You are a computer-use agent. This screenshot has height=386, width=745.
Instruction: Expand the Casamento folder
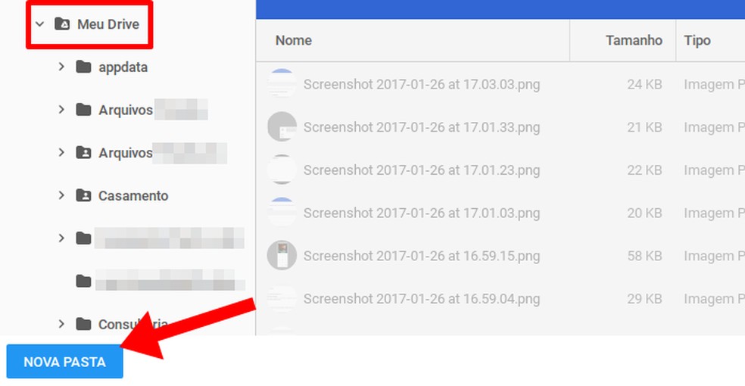click(x=61, y=196)
